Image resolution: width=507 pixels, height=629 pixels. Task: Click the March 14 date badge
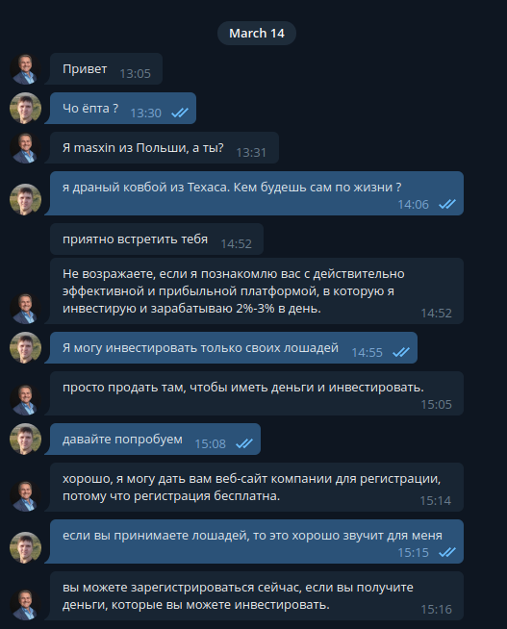(x=257, y=34)
